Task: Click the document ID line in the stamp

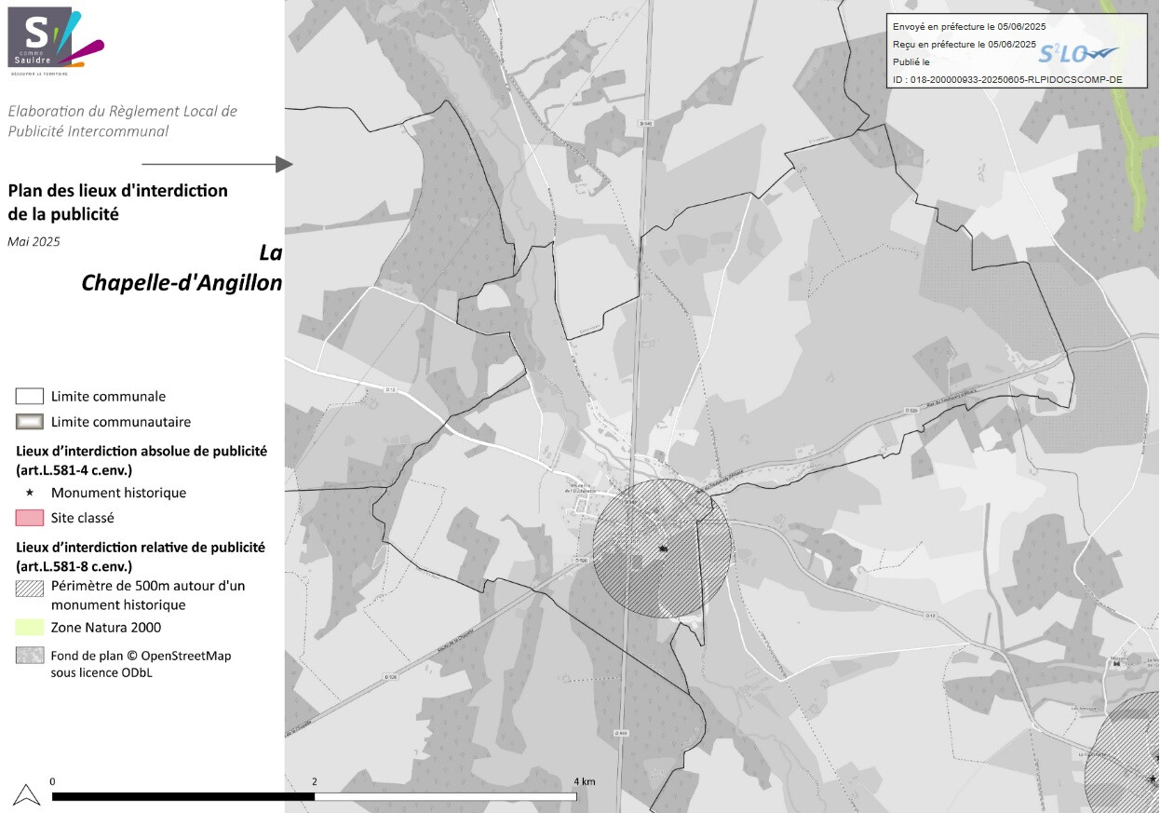Action: (1006, 80)
